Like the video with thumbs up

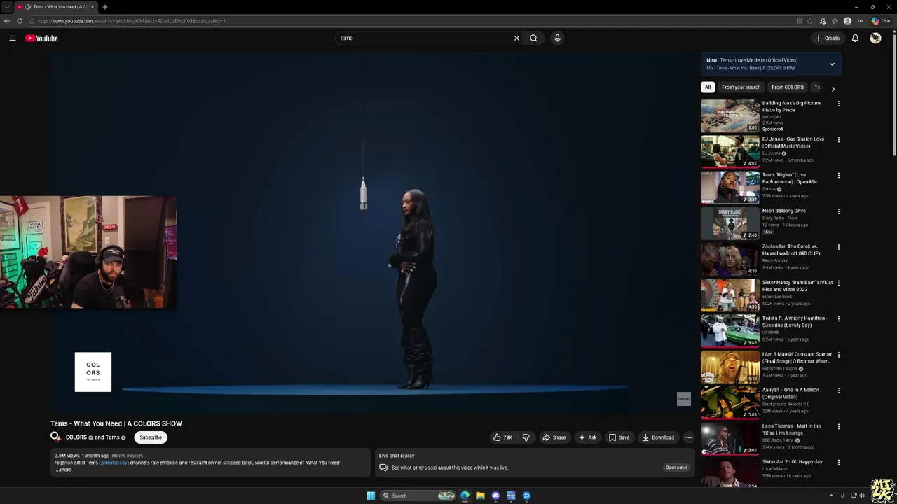[x=502, y=437]
